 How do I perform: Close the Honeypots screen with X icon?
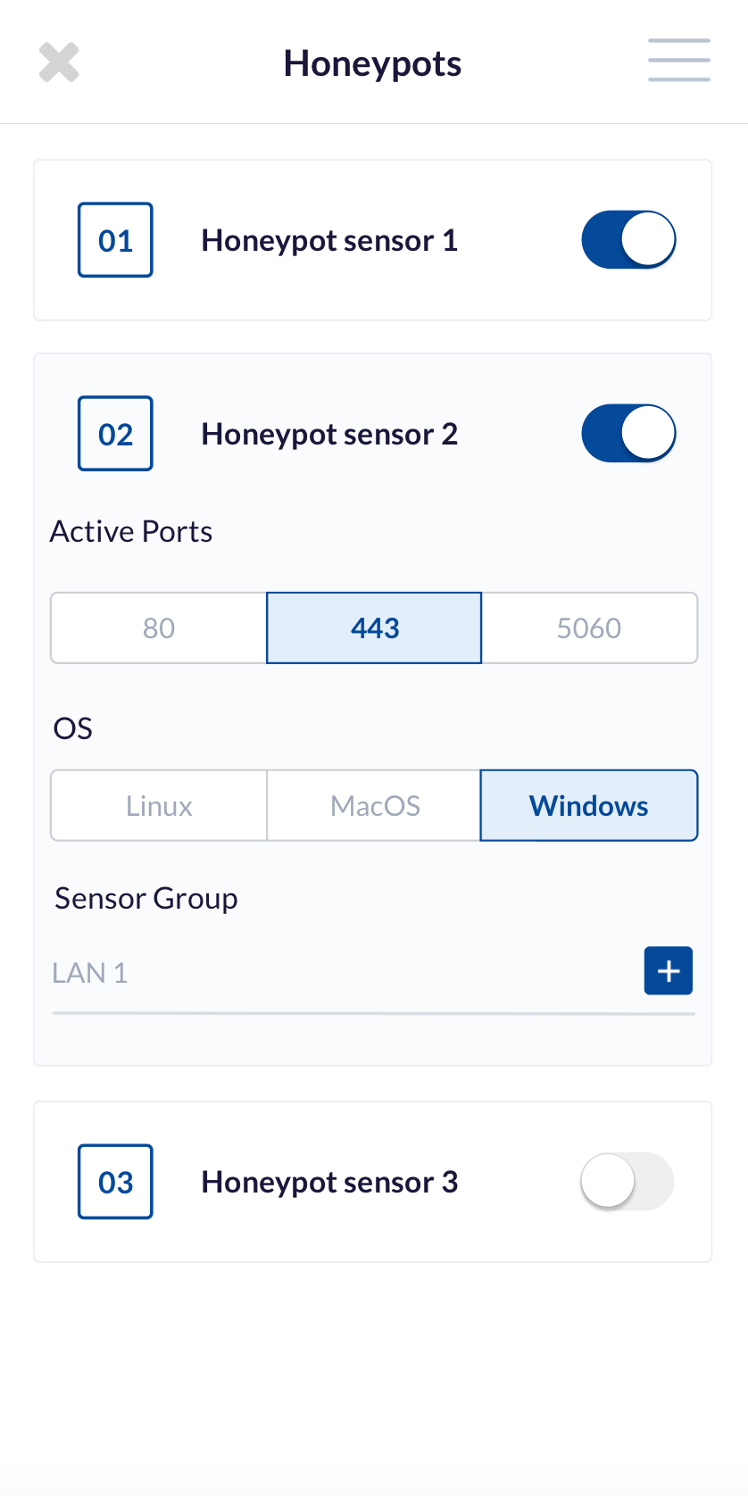click(59, 62)
